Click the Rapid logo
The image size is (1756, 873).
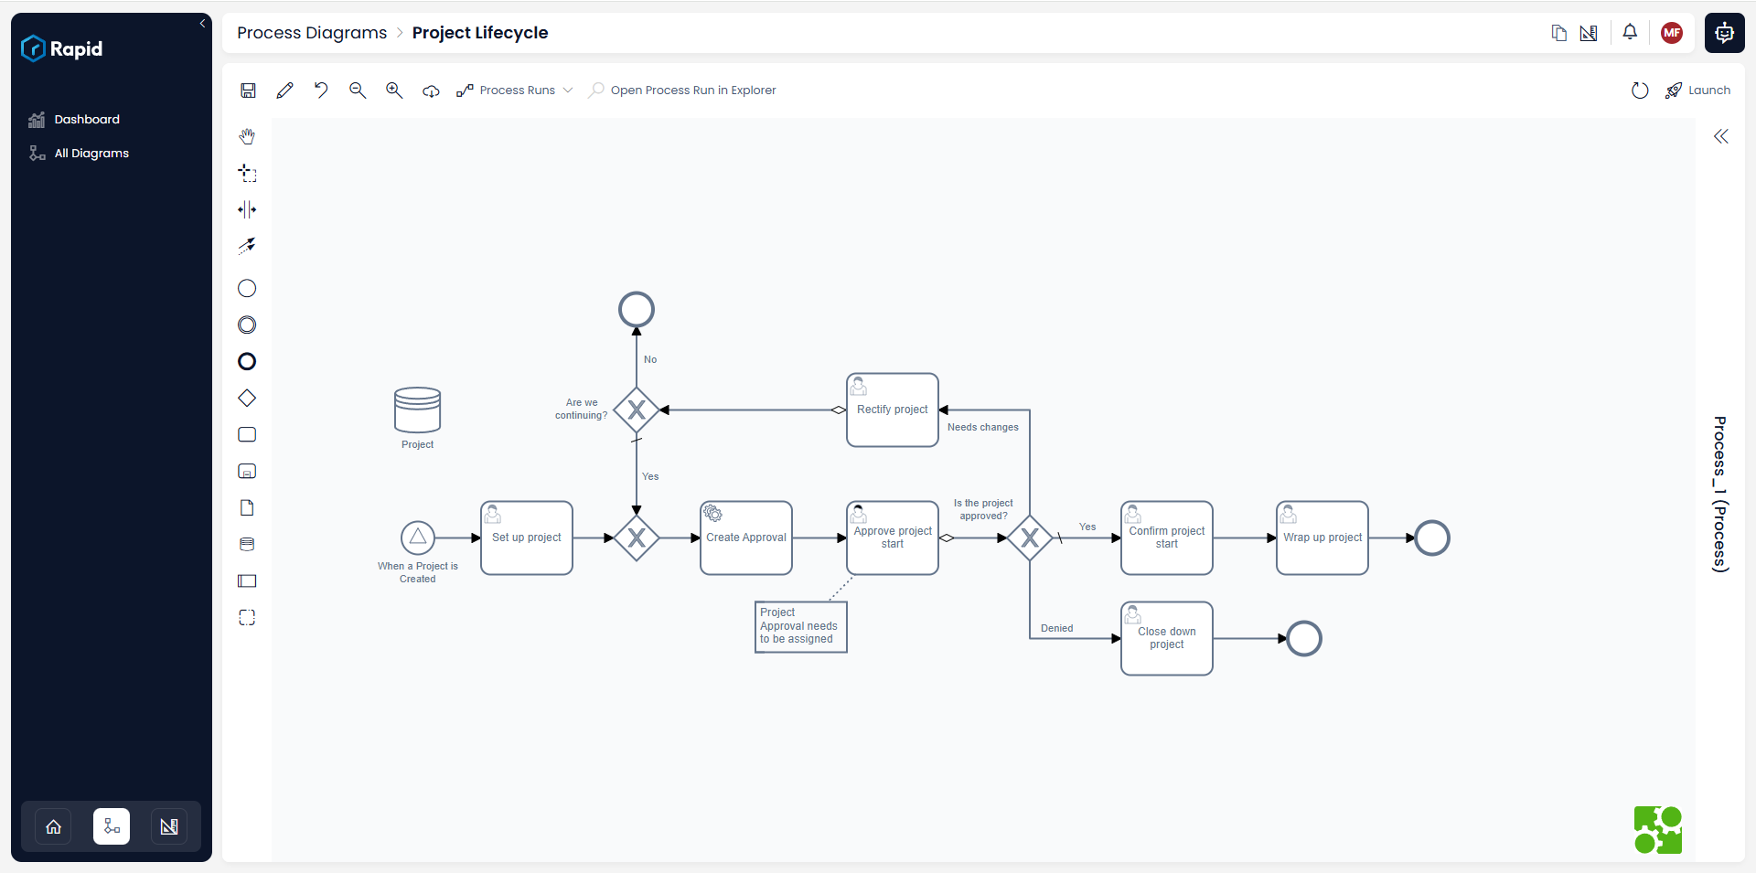pos(62,48)
